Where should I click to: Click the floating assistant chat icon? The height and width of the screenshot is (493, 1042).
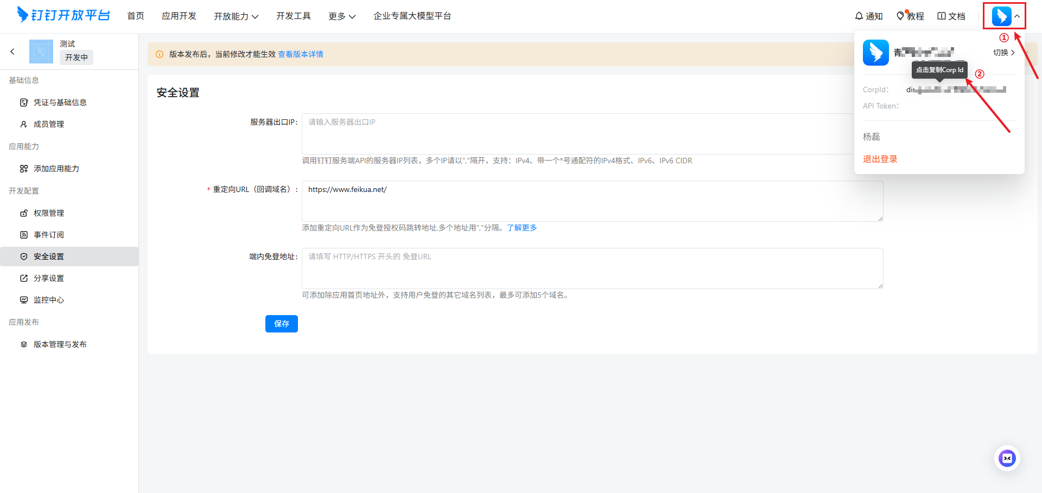(1007, 458)
